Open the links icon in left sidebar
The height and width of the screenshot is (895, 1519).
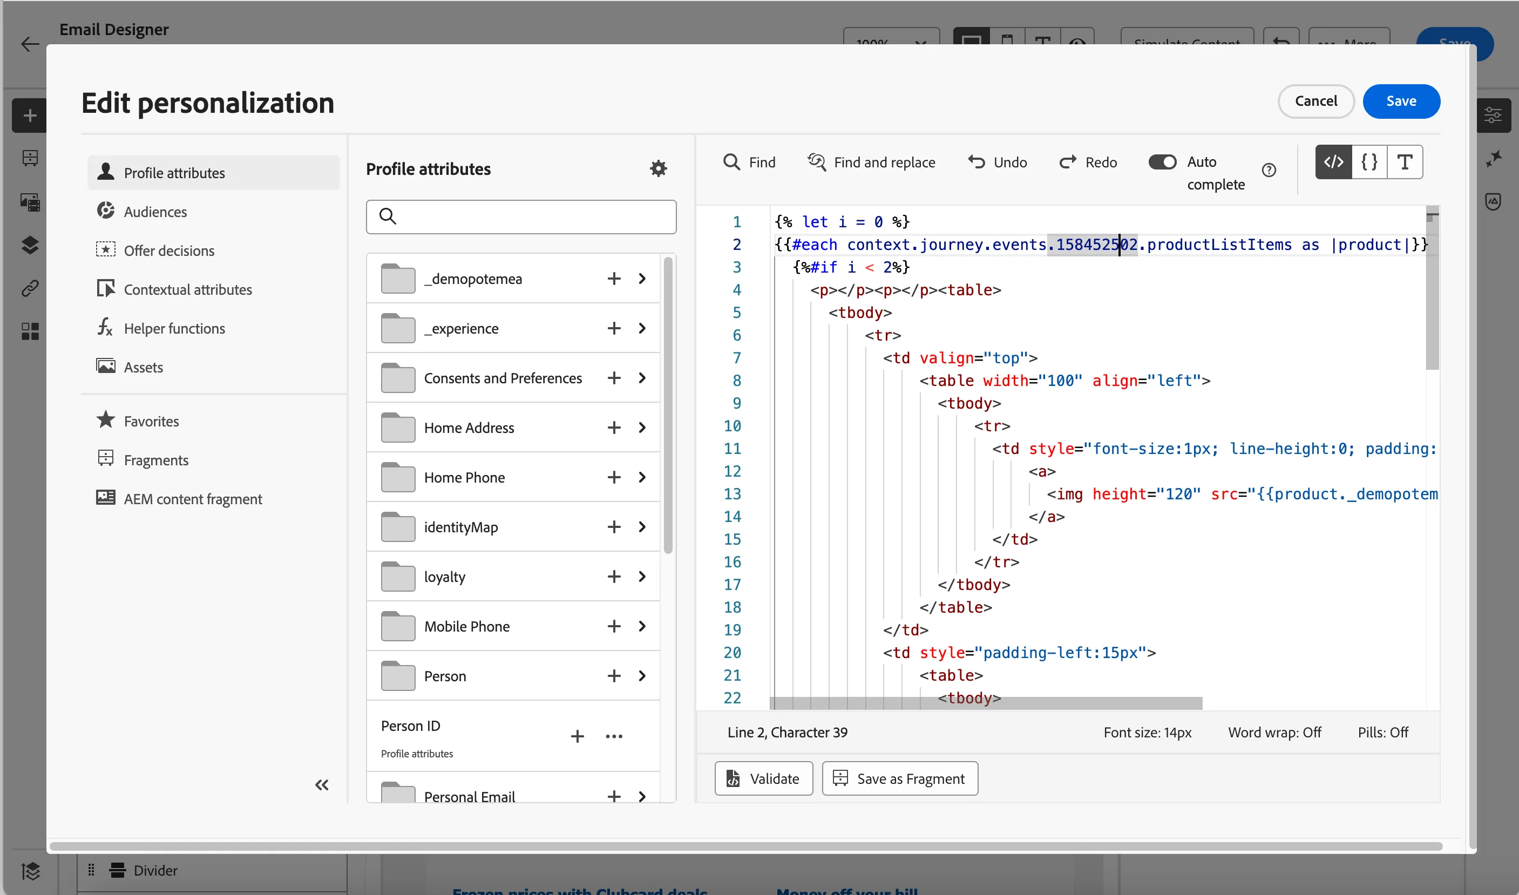(30, 288)
